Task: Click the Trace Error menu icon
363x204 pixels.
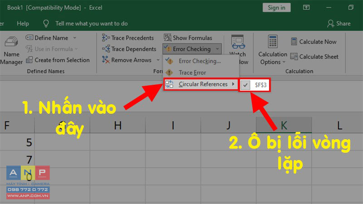Action: (169, 73)
